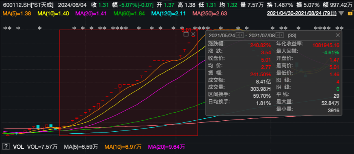Step end date 2021/07/08 forward
354x154 pixels.
click(x=281, y=35)
